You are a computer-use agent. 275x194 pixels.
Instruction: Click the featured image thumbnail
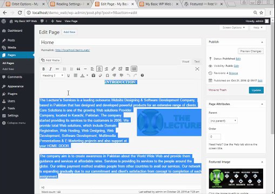pos(236,178)
